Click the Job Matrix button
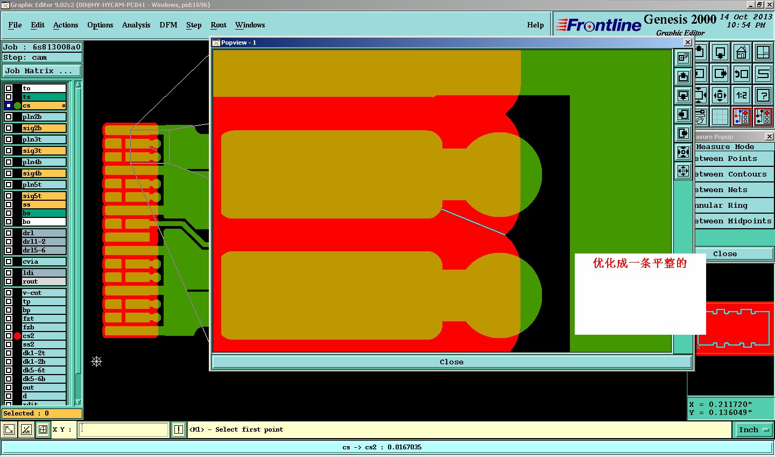775x458 pixels. 42,71
